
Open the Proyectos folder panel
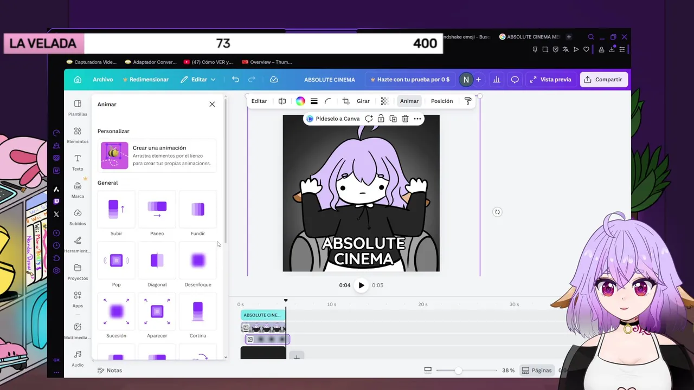(x=78, y=272)
